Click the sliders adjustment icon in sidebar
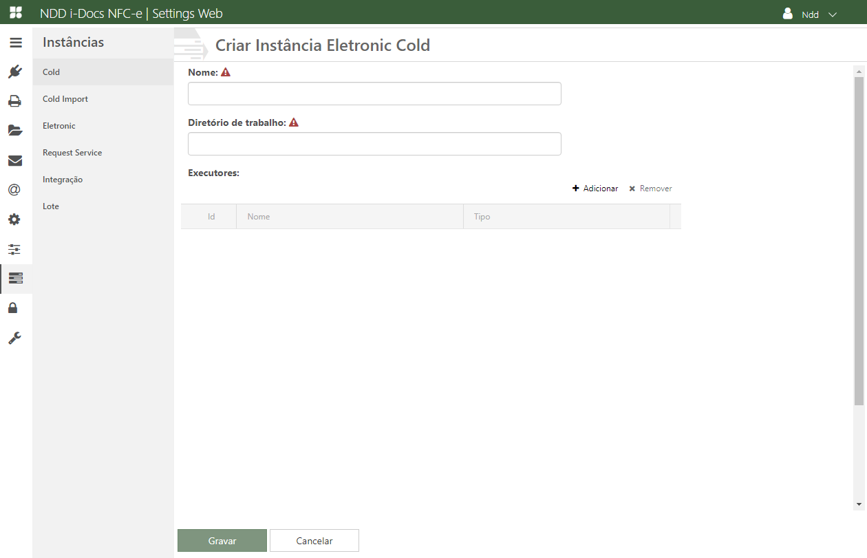 (15, 249)
